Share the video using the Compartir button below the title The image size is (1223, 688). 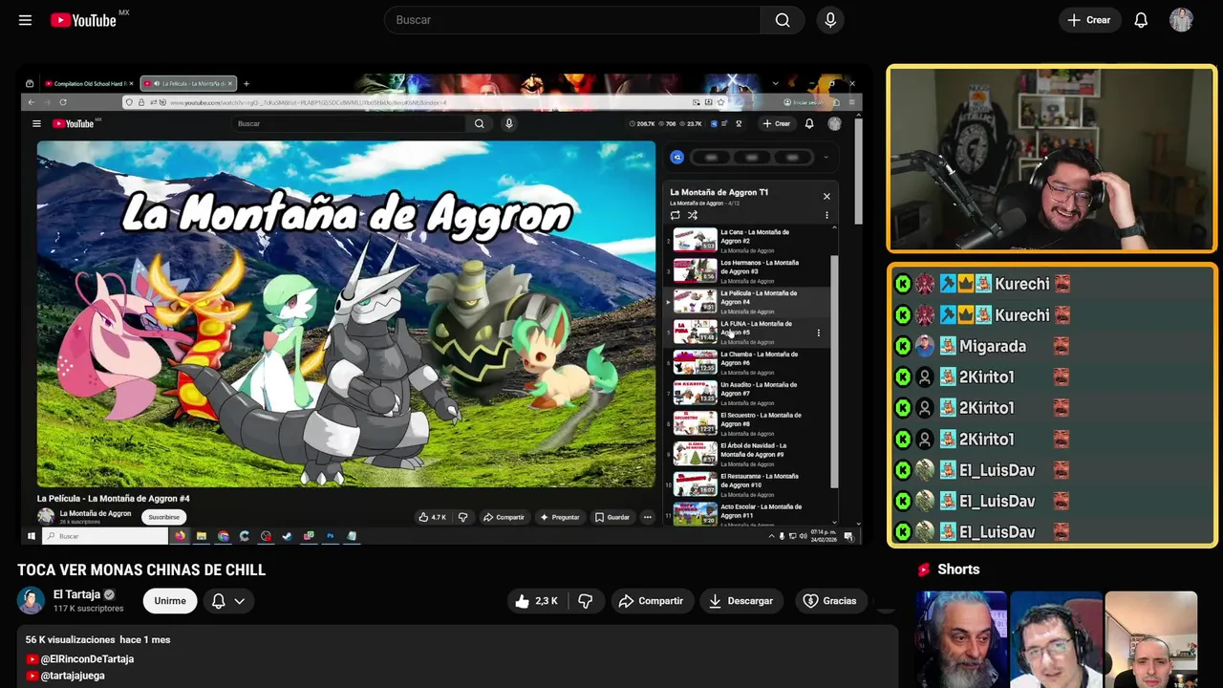(652, 601)
